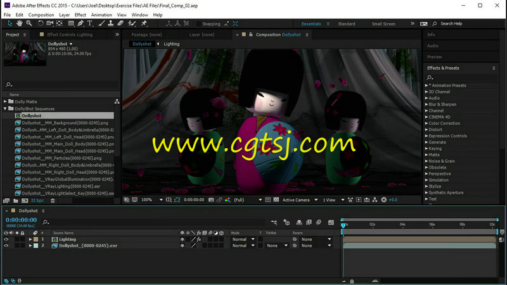Select the Rotation tool

(x=41, y=23)
